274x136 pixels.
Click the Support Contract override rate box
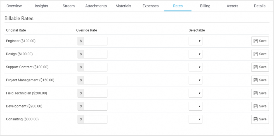[x=95, y=67]
